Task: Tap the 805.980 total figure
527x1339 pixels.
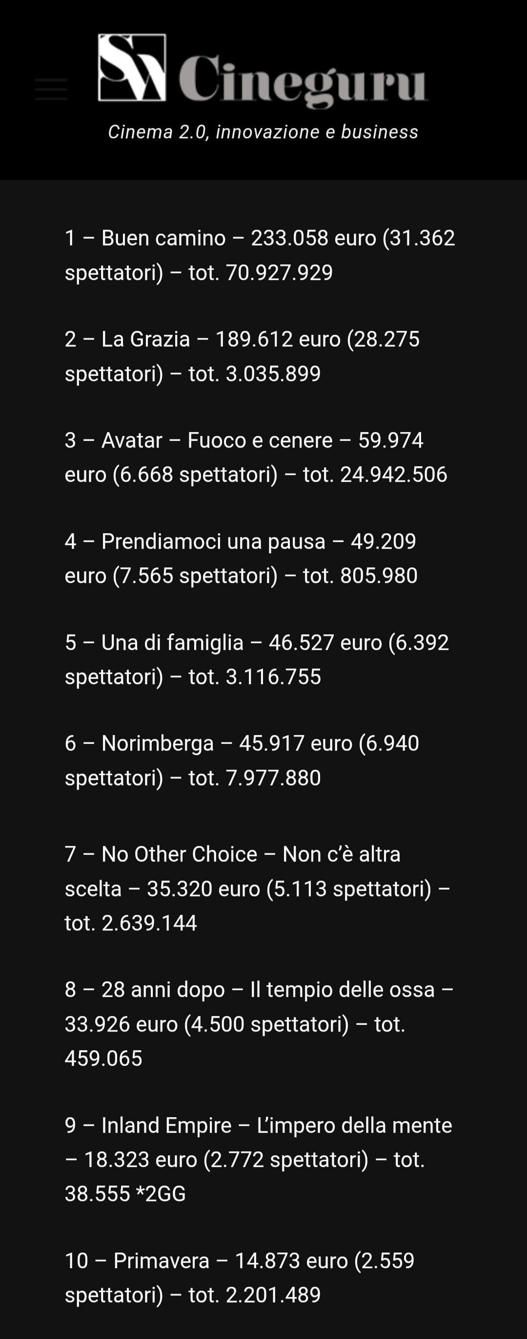Action: point(379,576)
